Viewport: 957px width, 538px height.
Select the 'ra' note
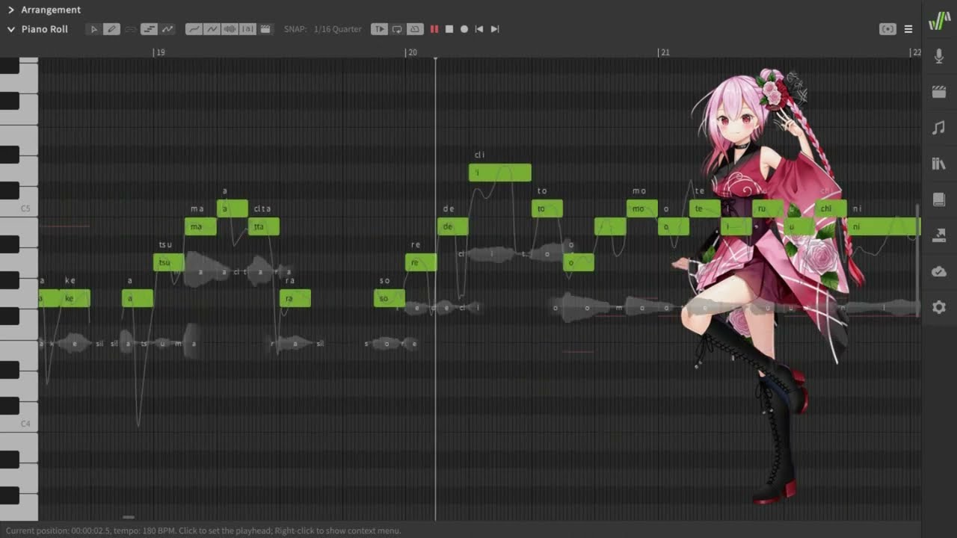[295, 298]
